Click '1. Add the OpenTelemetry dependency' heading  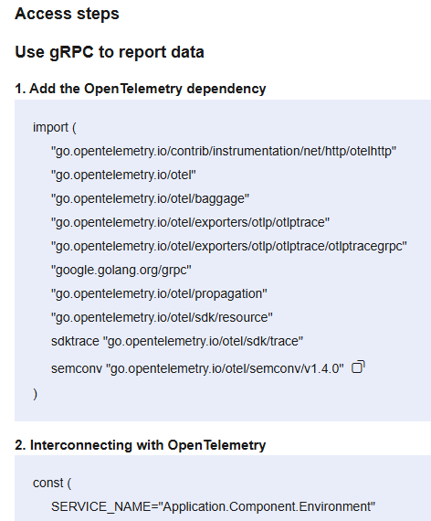(141, 89)
